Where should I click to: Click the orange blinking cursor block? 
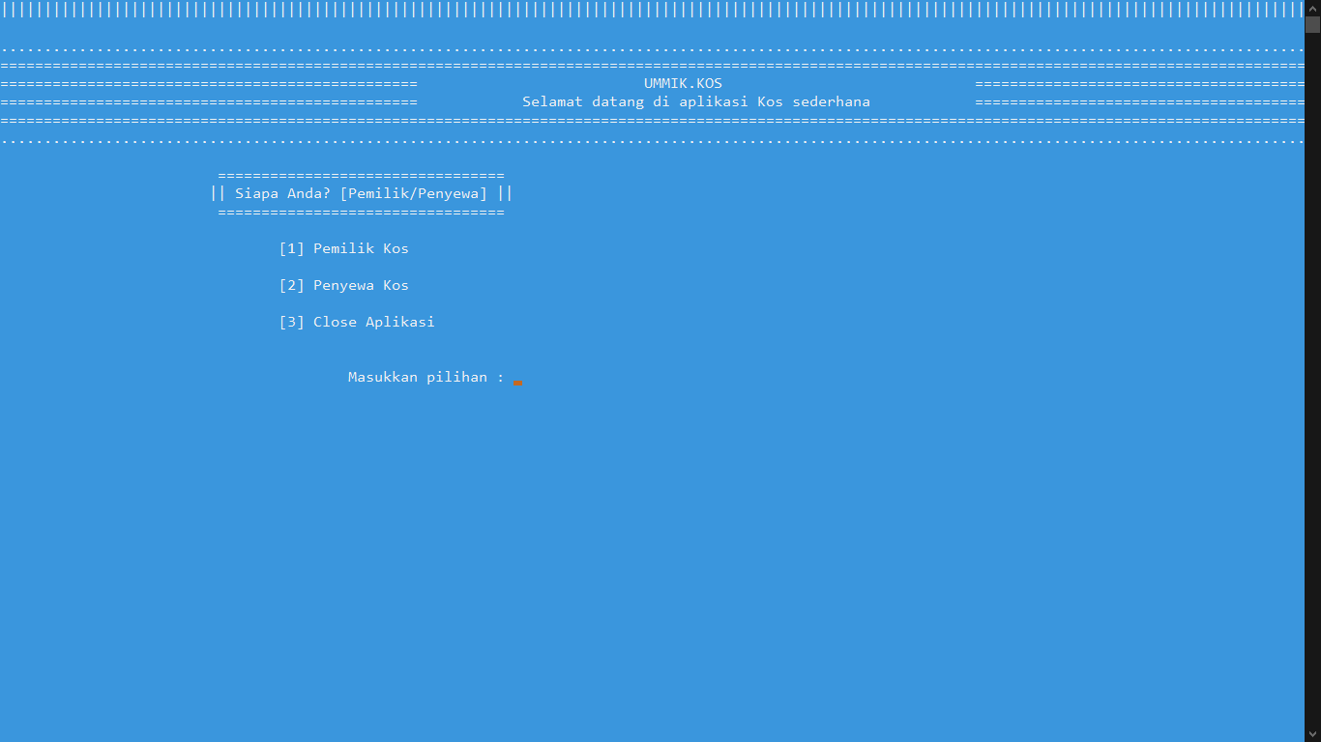518,382
